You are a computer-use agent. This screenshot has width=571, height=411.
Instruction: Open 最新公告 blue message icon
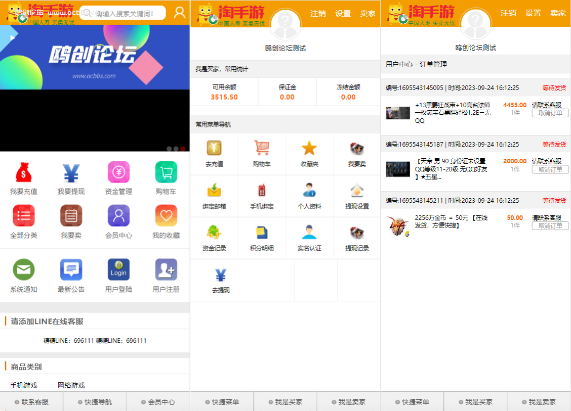point(71,269)
